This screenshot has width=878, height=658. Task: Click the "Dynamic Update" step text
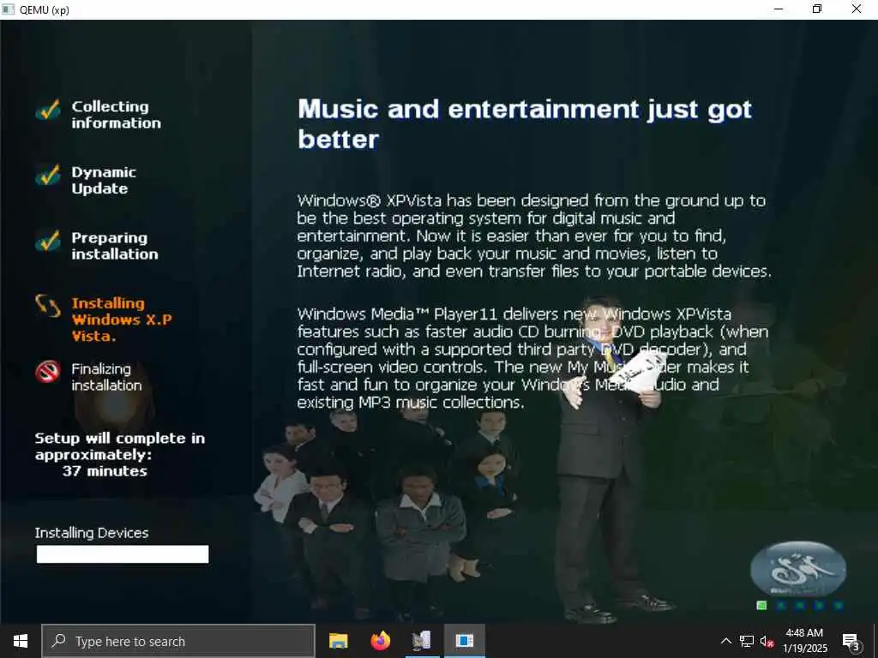pyautogui.click(x=104, y=180)
